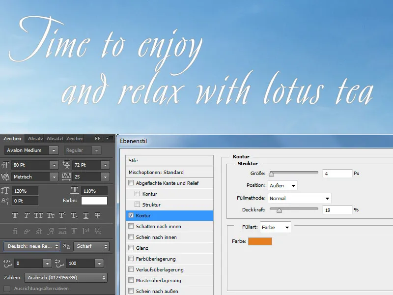393x295 pixels.
Task: Adjust the Deckkraft slider handle
Action: 279,210
